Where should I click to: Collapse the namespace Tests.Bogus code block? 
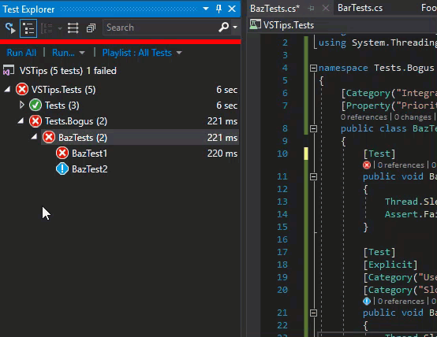coord(313,68)
